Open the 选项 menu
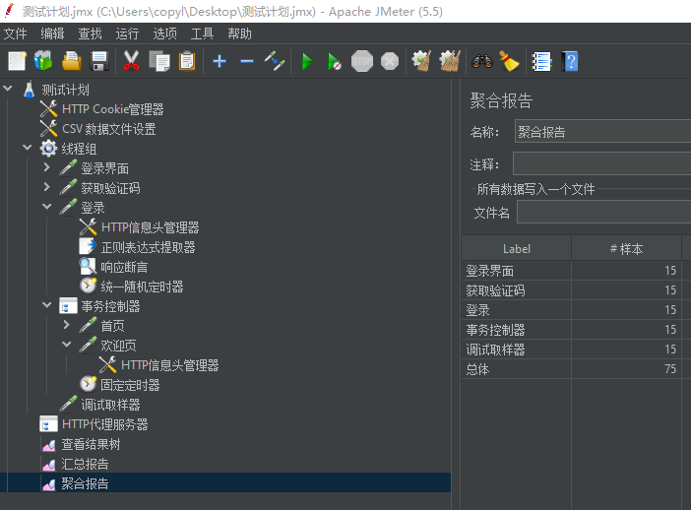 coord(164,33)
